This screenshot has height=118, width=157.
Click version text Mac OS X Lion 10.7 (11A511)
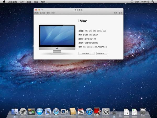point(95,47)
